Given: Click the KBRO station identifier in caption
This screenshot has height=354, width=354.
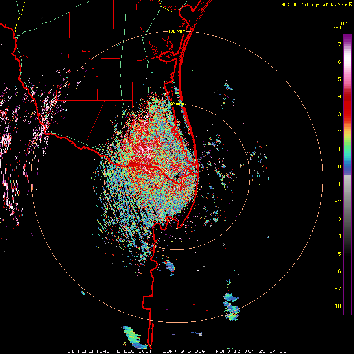Looking at the screenshot, I should (x=223, y=351).
